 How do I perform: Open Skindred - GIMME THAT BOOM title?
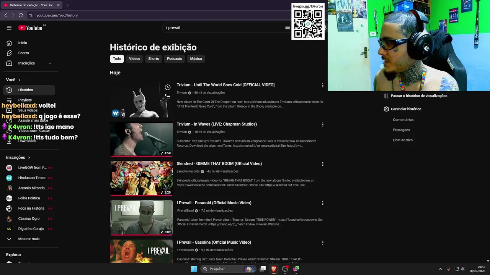tap(219, 163)
